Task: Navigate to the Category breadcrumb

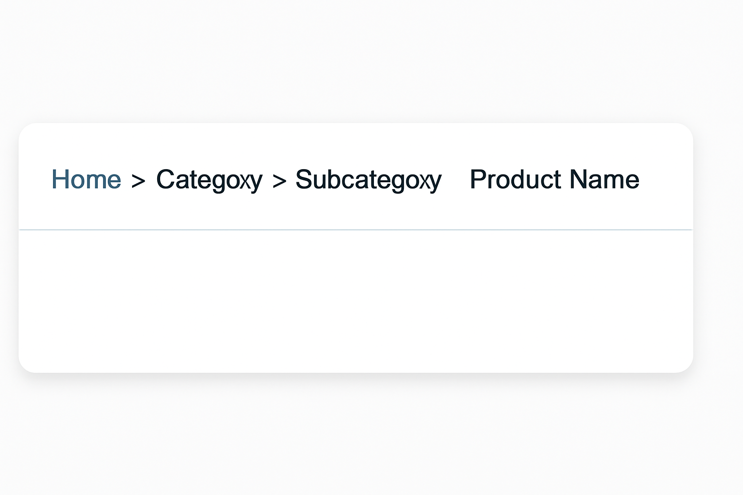Action: point(209,180)
